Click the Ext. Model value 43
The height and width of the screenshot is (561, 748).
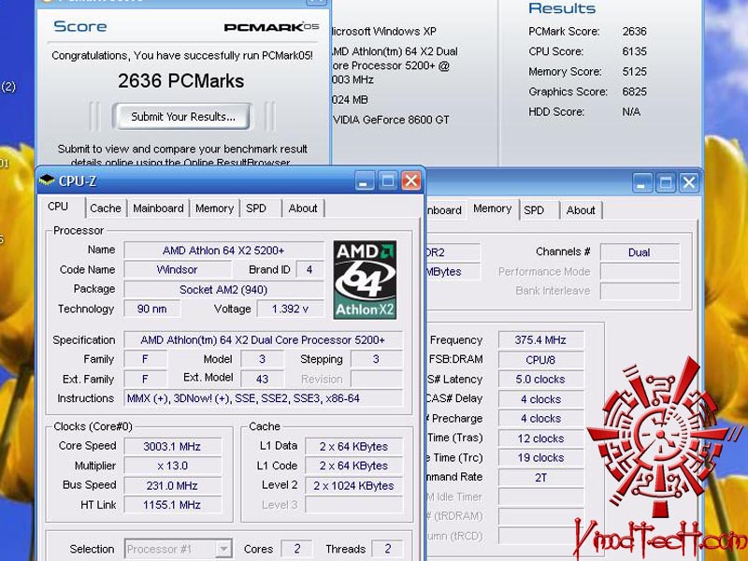click(x=262, y=380)
